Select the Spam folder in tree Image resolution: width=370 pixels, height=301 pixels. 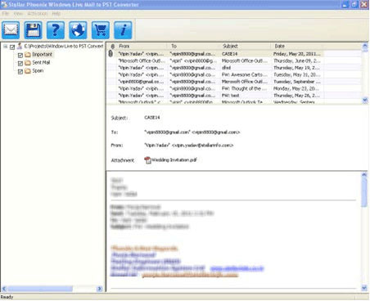coord(38,71)
